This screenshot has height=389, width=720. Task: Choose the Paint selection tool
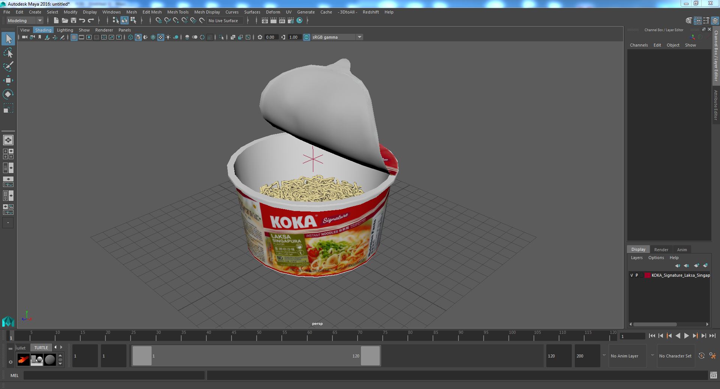pos(8,66)
